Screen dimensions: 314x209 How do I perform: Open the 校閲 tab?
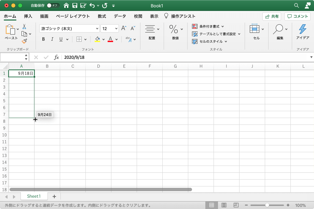[x=138, y=16]
